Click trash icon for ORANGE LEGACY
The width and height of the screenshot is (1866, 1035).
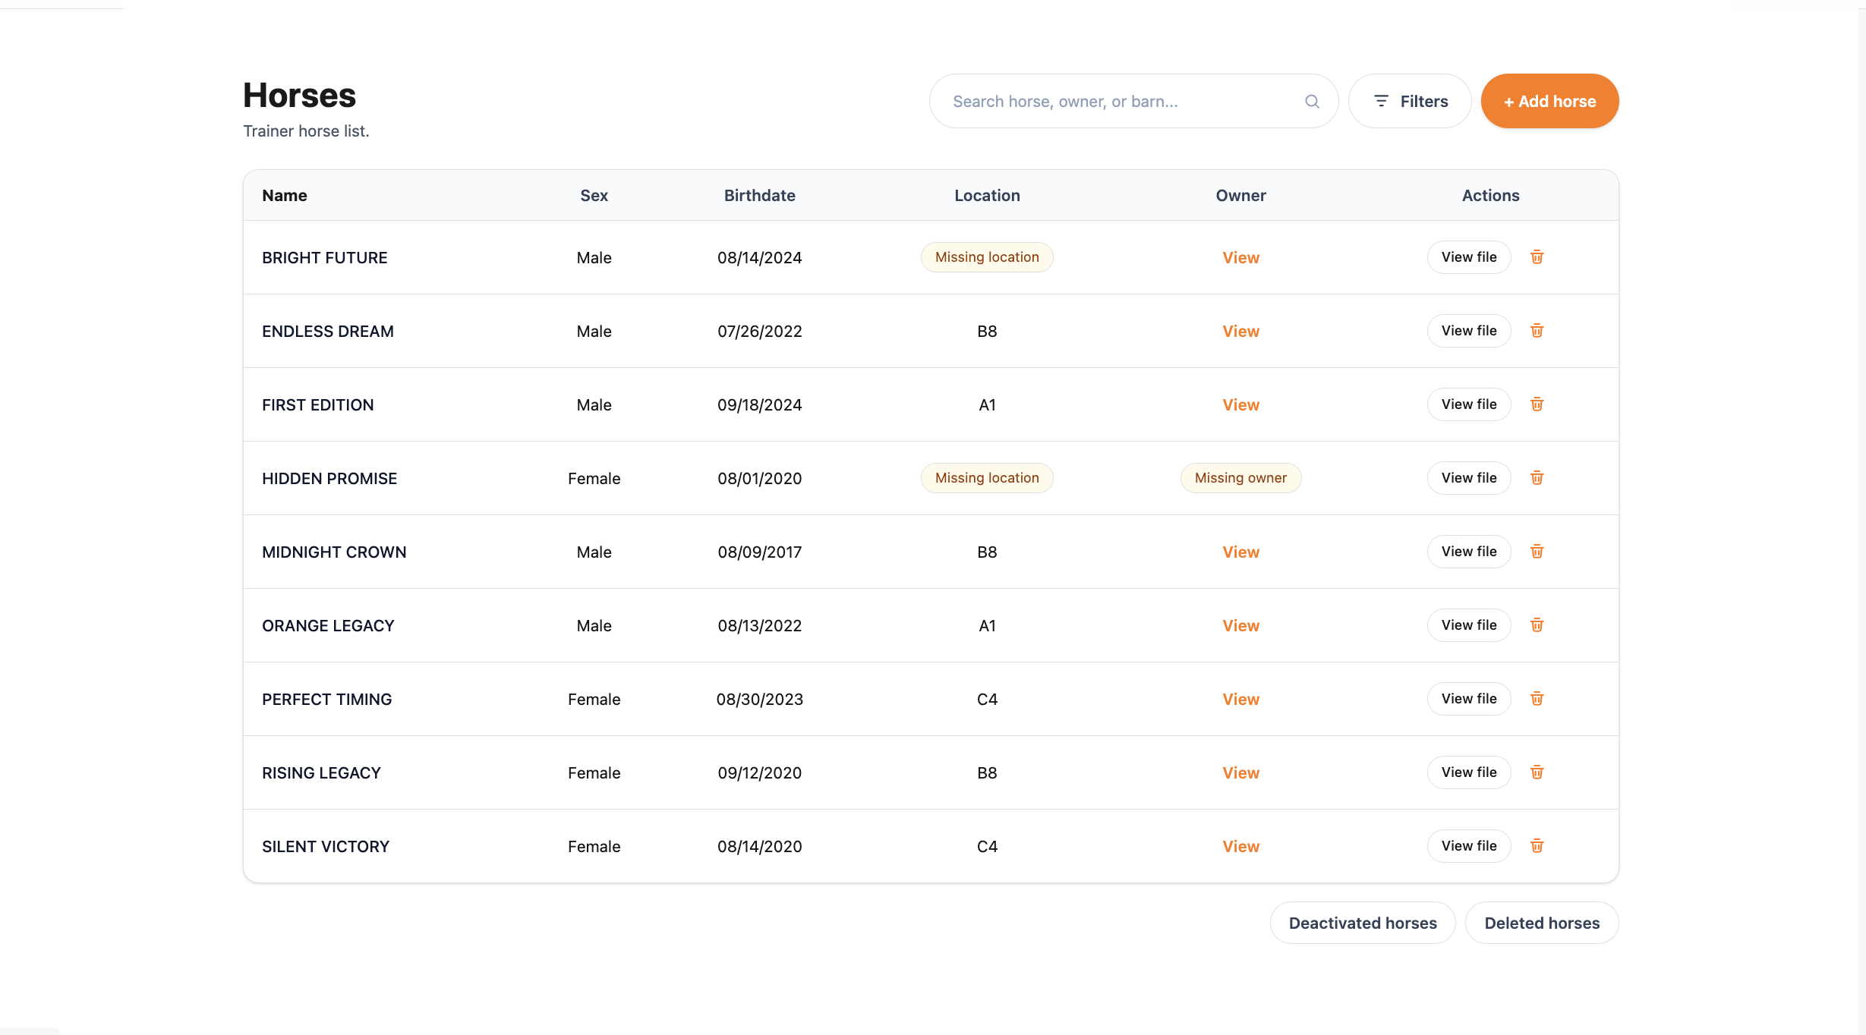pos(1537,625)
